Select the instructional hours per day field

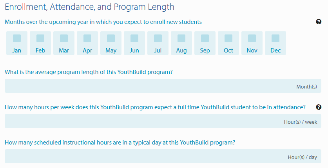pyautogui.click(x=149, y=157)
